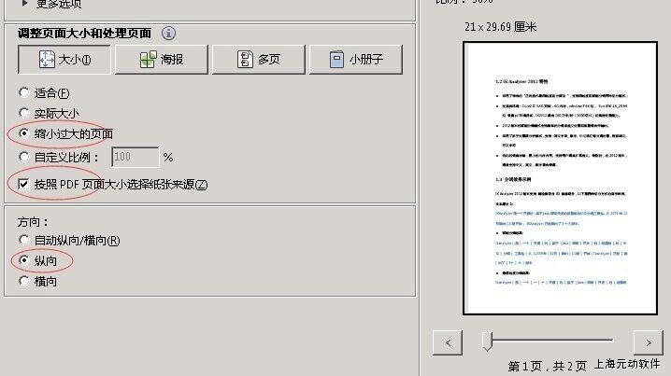Select 自动纵向/横向 orientation option
Viewport: 671px width, 376px height.
(24, 241)
